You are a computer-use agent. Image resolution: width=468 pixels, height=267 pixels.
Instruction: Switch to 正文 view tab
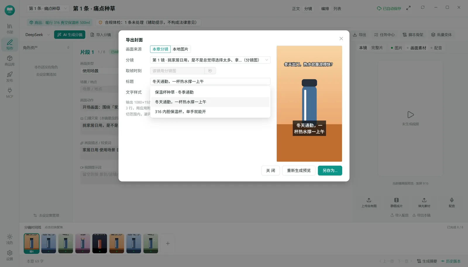click(x=296, y=9)
